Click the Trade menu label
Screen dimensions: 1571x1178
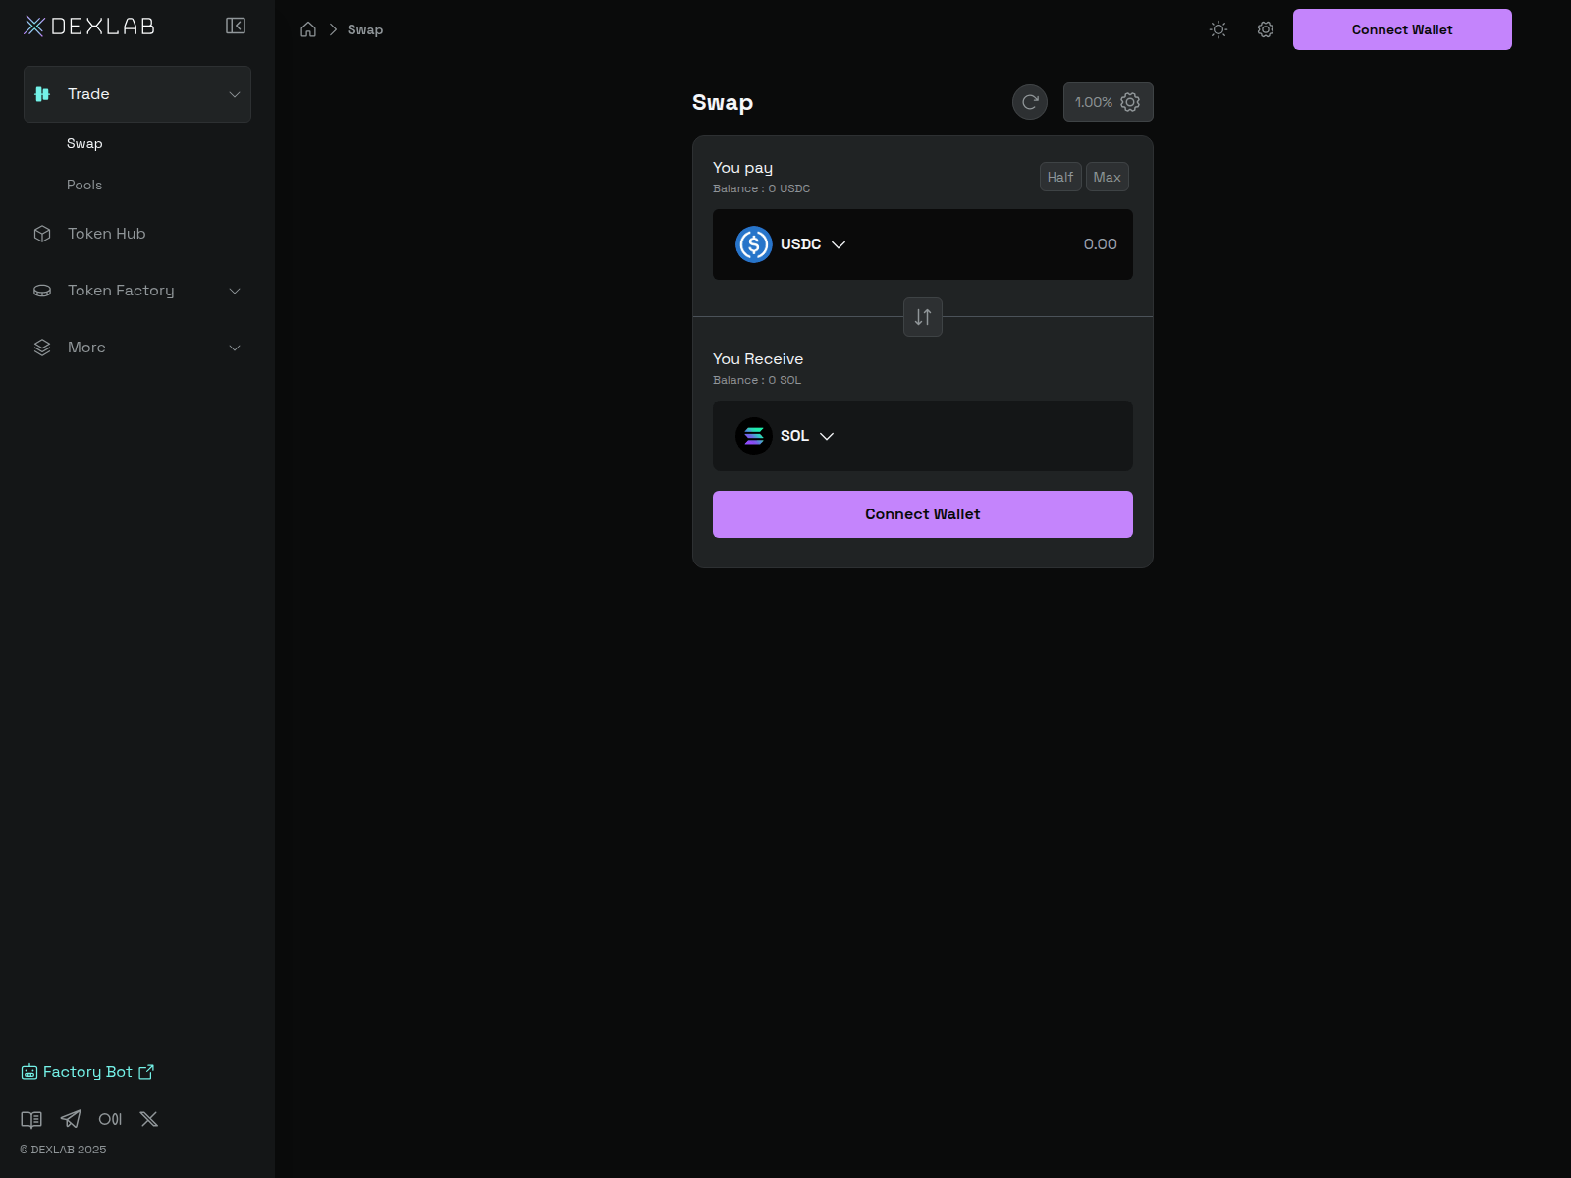click(x=88, y=94)
